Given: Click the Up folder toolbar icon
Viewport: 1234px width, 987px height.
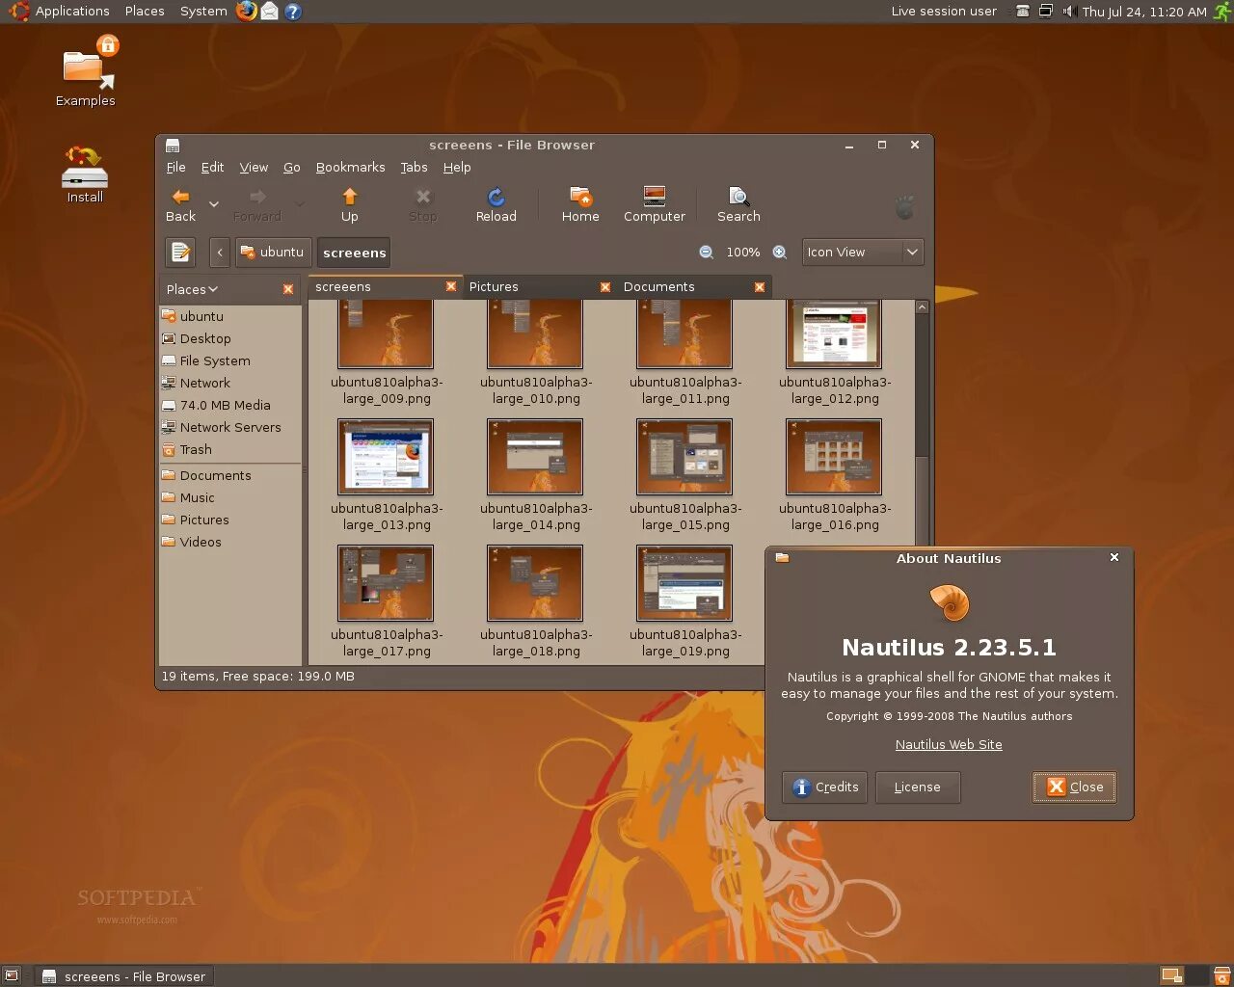Looking at the screenshot, I should tap(349, 204).
